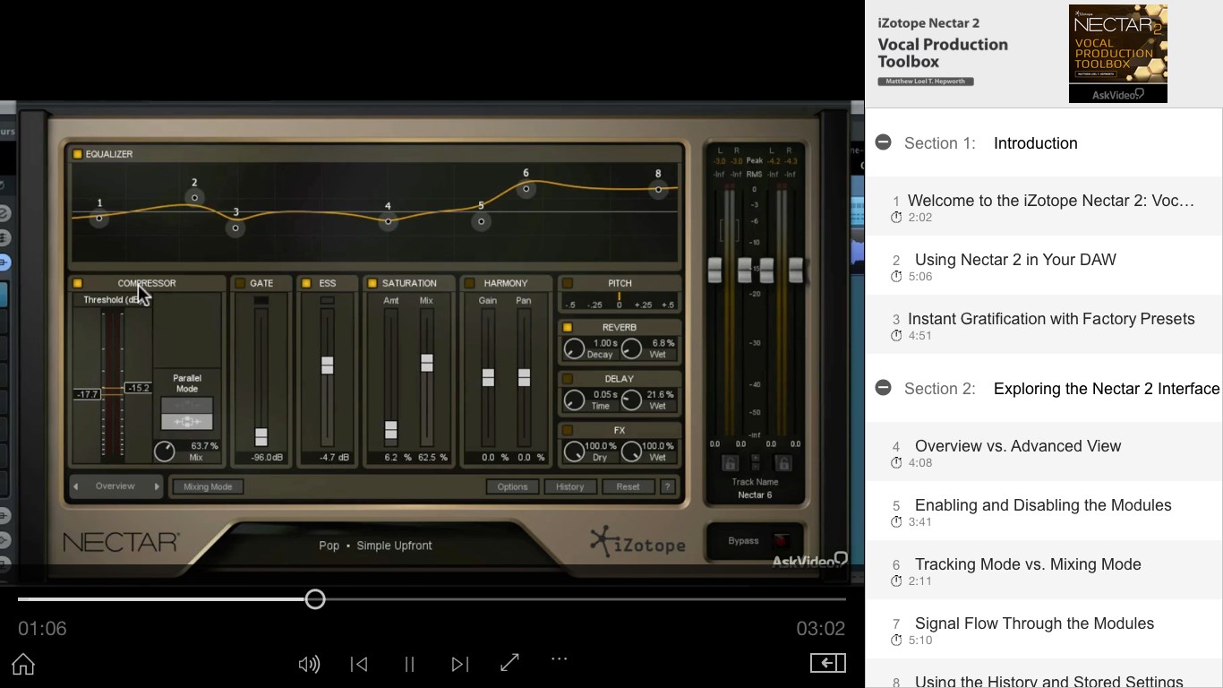
Task: Expand video to fullscreen with the arrow icon
Action: 509,662
